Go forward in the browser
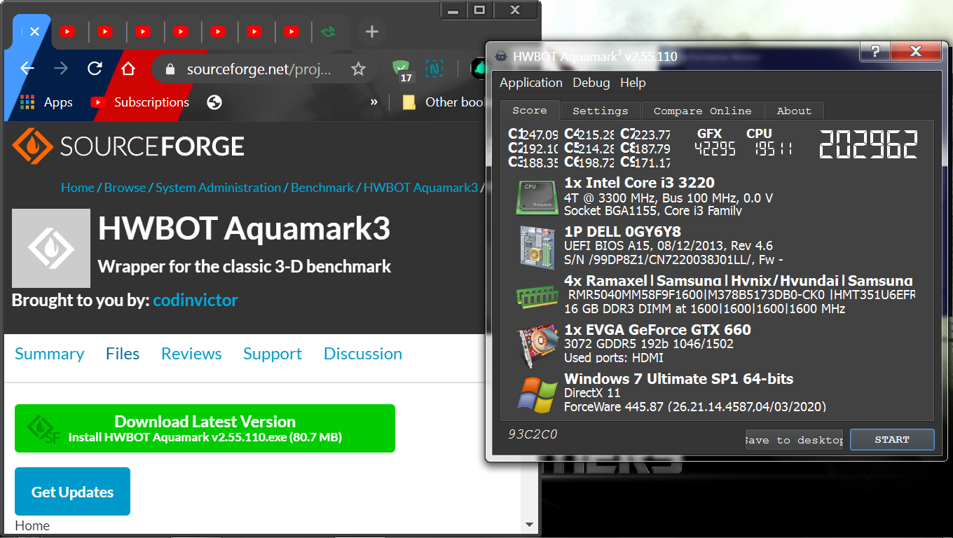This screenshot has width=953, height=538. pyautogui.click(x=61, y=69)
